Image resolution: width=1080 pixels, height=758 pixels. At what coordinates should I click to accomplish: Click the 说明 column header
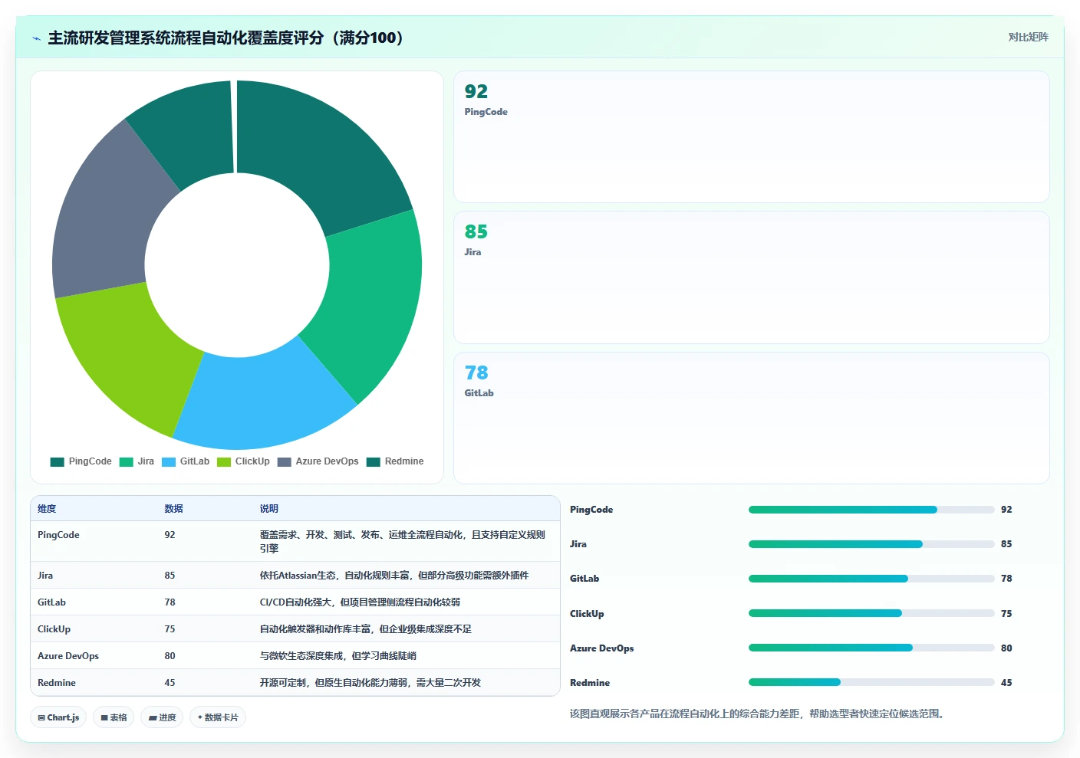coord(268,509)
